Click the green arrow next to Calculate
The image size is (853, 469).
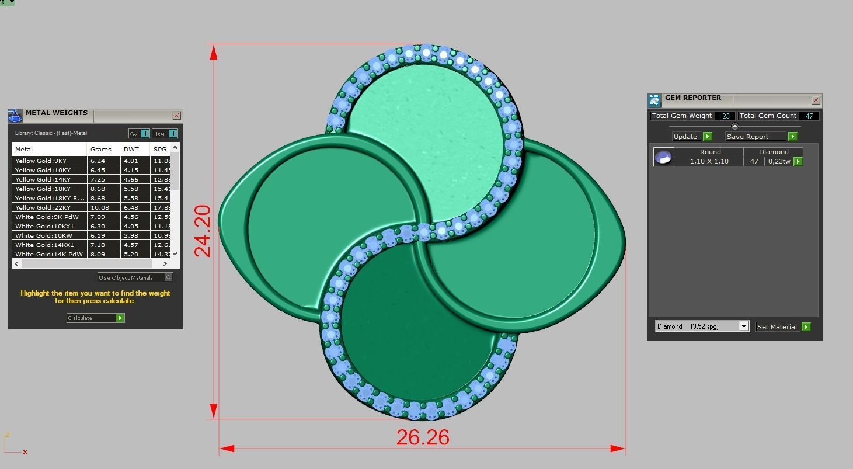(x=120, y=318)
